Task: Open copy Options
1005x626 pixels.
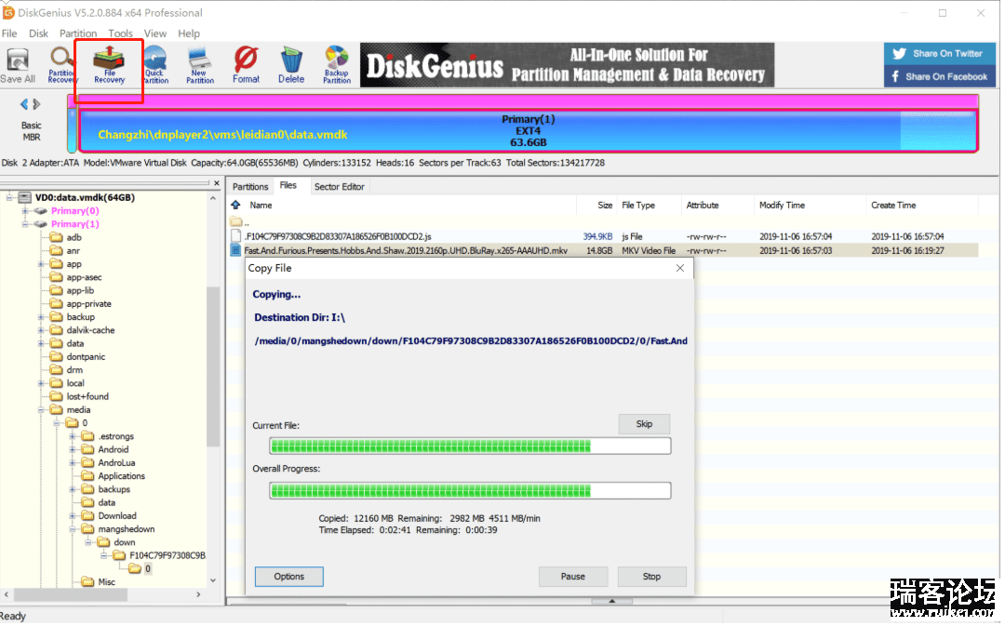Action: tap(289, 577)
